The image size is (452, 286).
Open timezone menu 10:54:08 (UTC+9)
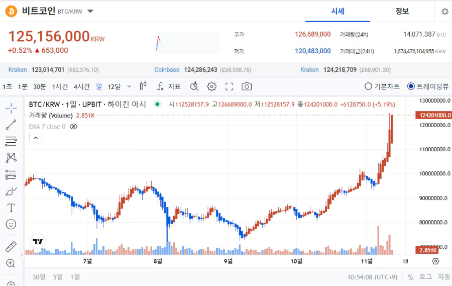pyautogui.click(x=372, y=277)
